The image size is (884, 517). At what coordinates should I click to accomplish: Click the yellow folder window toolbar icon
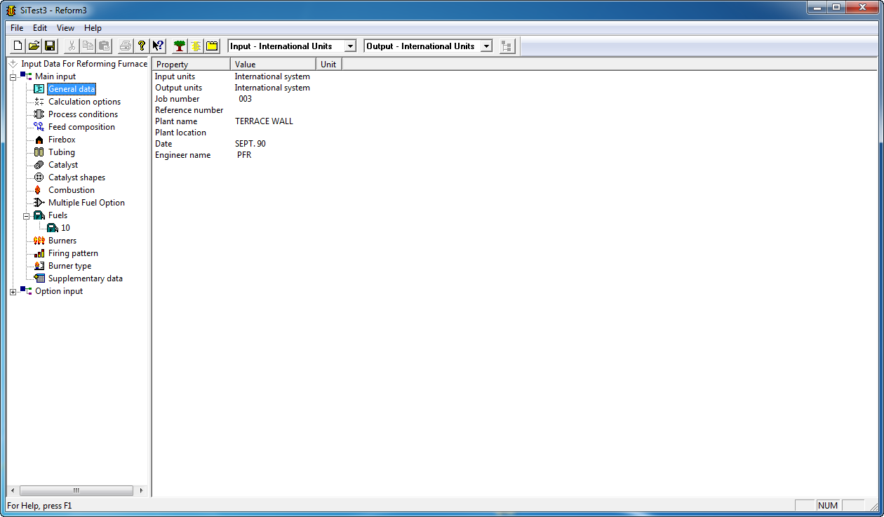212,46
